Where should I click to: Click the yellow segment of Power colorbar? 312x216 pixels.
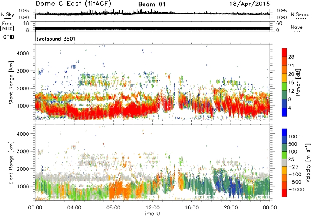pyautogui.click(x=284, y=78)
